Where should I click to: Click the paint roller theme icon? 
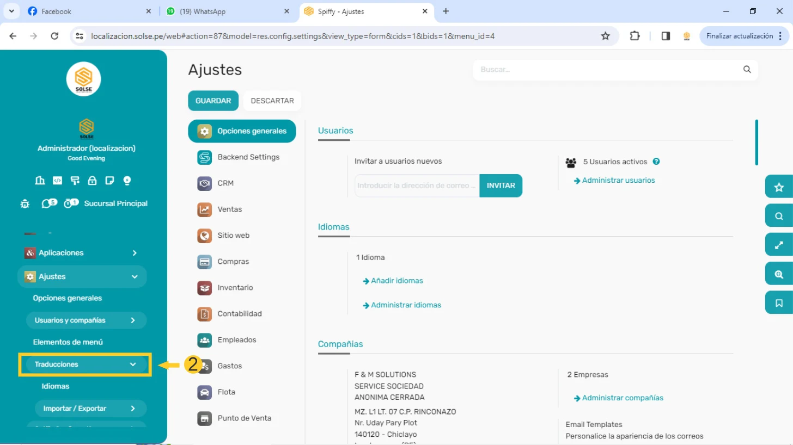click(75, 181)
